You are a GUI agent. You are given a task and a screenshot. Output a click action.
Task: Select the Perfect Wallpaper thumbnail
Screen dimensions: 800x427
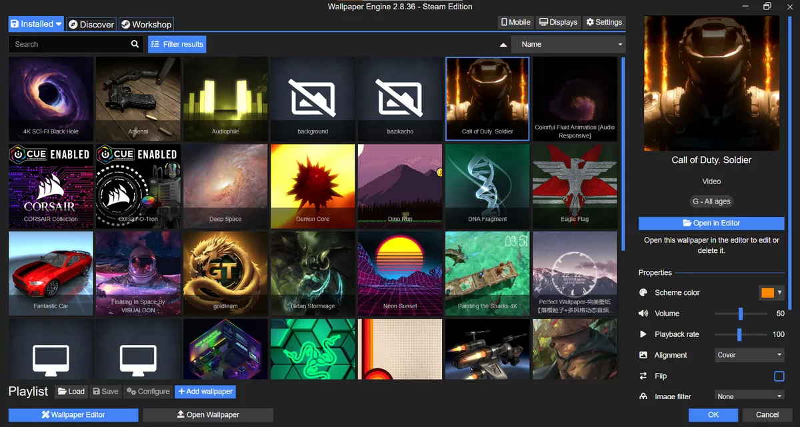tap(575, 274)
